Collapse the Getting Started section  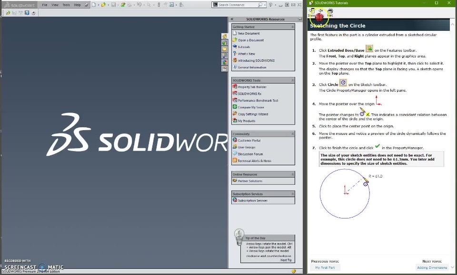coord(292,27)
